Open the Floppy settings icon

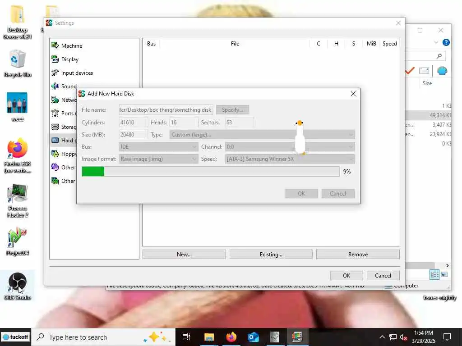(x=55, y=154)
